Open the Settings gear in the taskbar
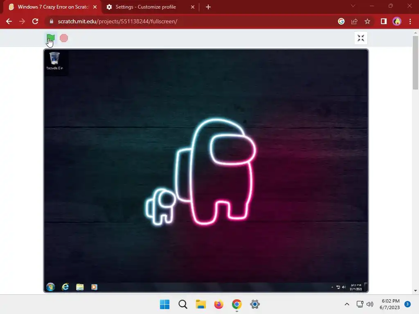Image resolution: width=419 pixels, height=314 pixels. [255, 304]
